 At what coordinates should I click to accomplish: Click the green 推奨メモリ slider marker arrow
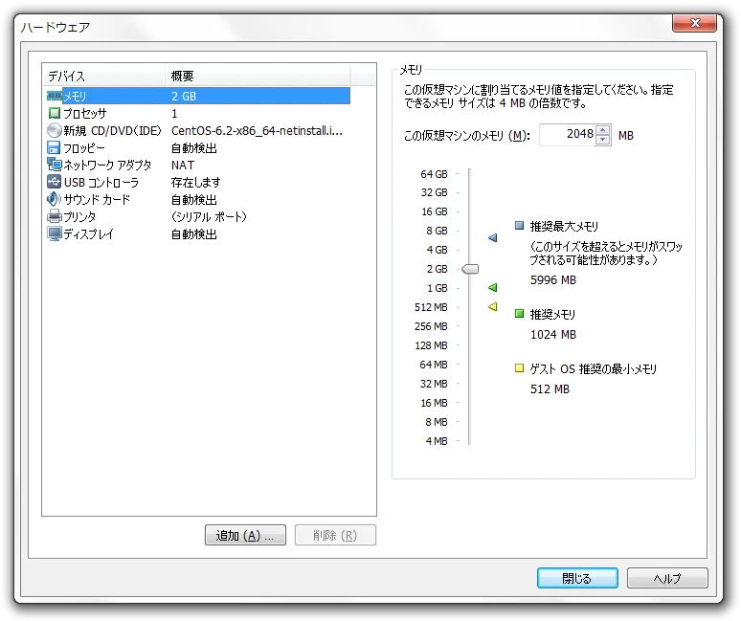tap(492, 287)
